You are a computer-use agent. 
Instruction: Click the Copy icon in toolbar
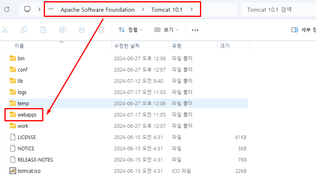(x=24, y=30)
